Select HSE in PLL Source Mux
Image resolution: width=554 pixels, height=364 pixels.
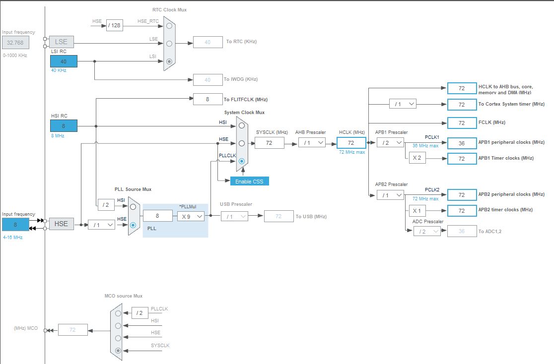133,225
